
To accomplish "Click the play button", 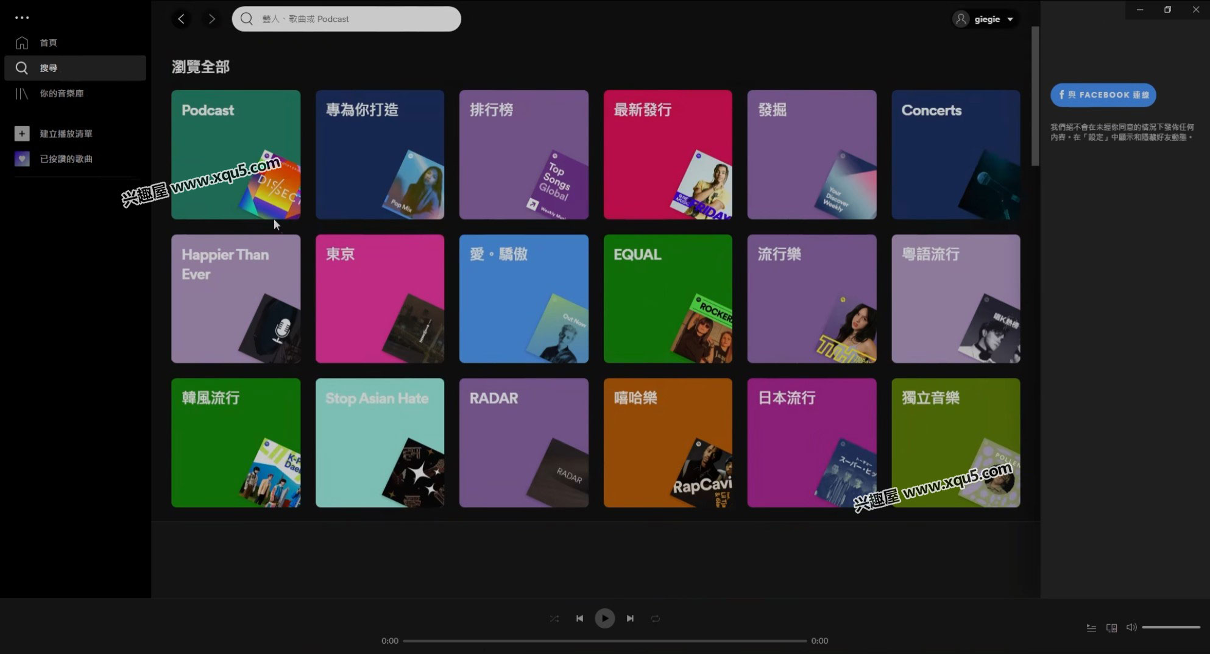I will point(604,619).
